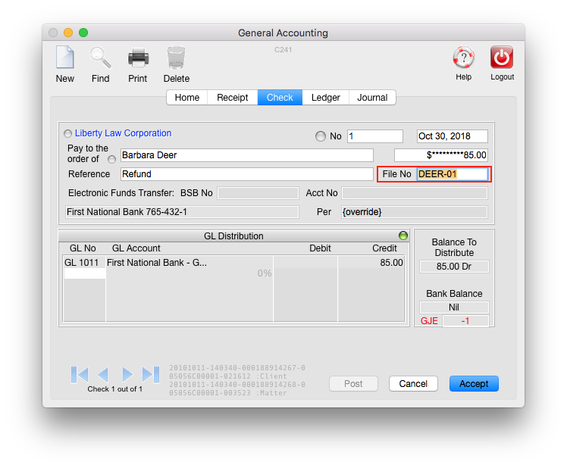Go to next check record arrow
The width and height of the screenshot is (567, 468).
coord(127,374)
